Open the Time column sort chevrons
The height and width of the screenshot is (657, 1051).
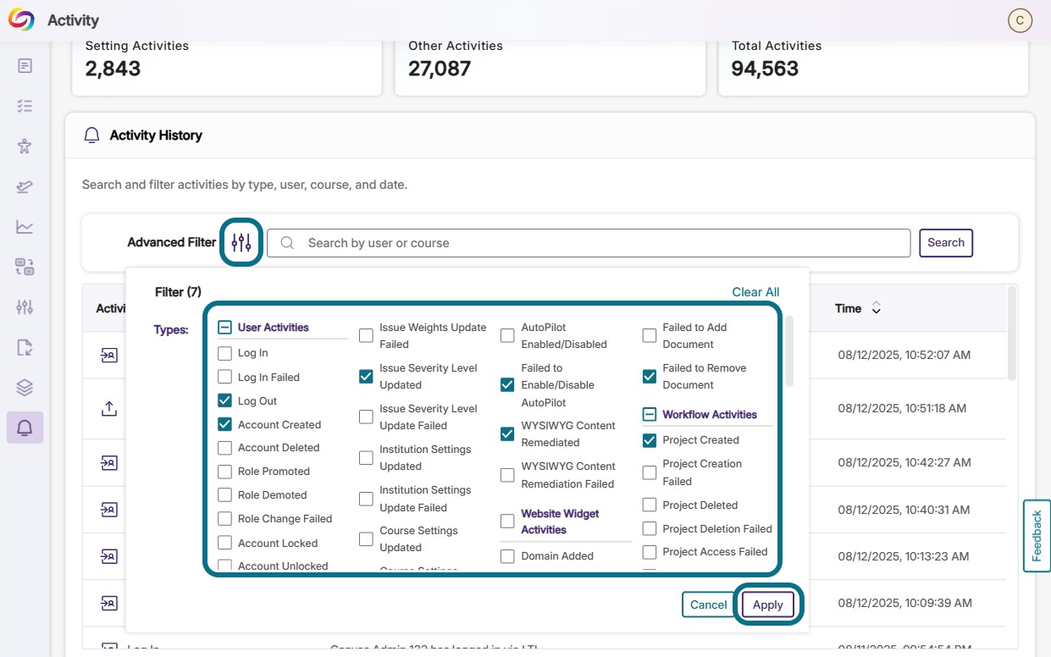(x=878, y=308)
